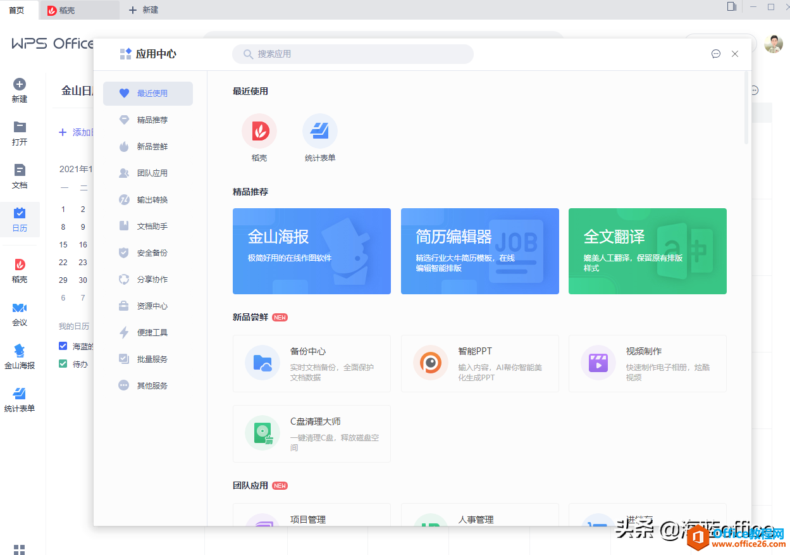Click the C盘清理大师 title text

pyautogui.click(x=316, y=421)
